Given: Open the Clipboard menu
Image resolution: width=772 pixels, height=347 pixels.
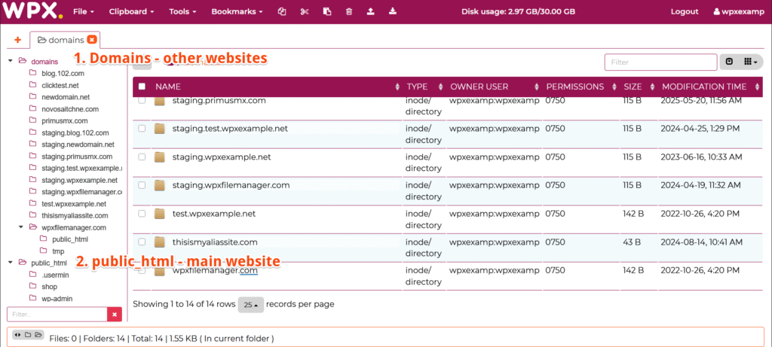Looking at the screenshot, I should (x=131, y=12).
